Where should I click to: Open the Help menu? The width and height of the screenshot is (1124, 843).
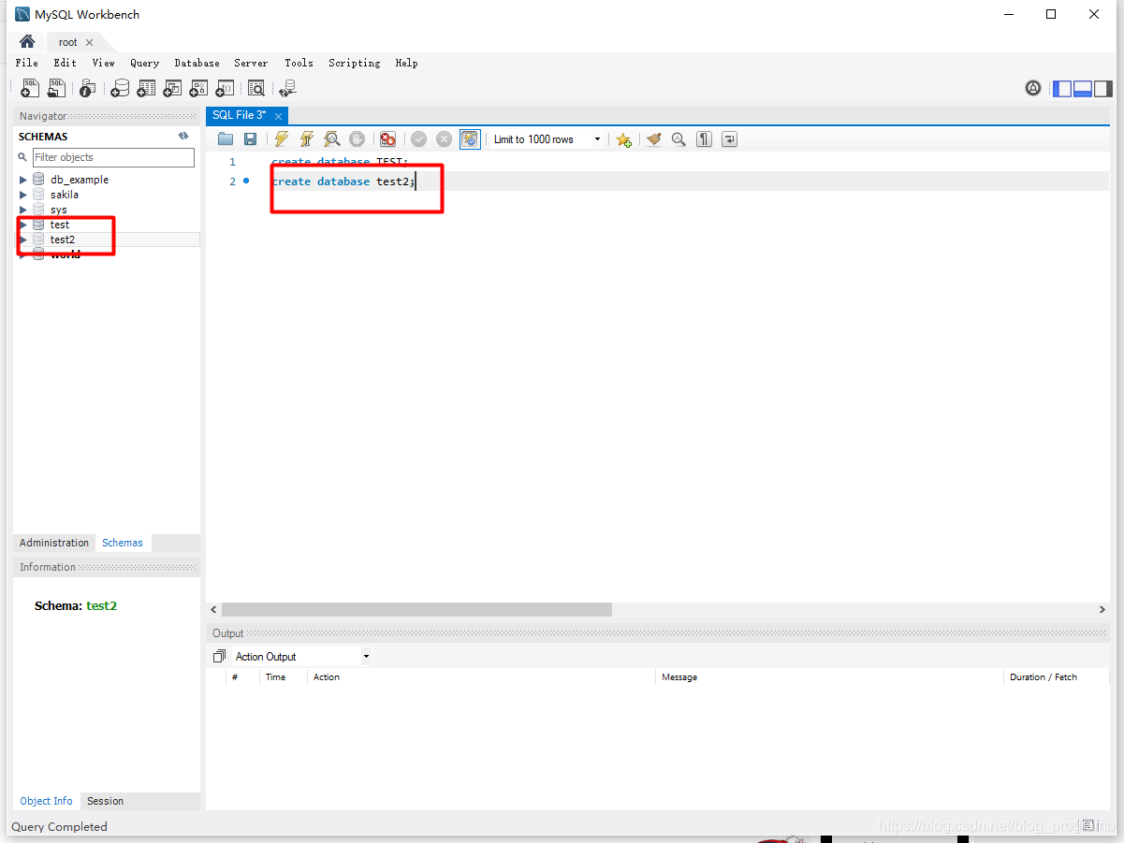406,63
